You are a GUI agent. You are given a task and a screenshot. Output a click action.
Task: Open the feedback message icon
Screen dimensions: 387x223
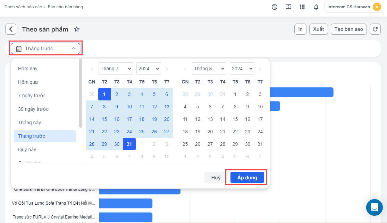coord(288,7)
